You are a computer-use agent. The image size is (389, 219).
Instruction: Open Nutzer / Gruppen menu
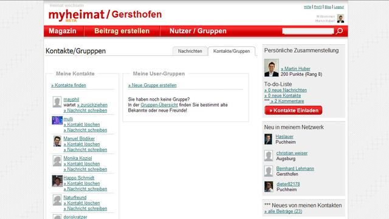coord(198,31)
